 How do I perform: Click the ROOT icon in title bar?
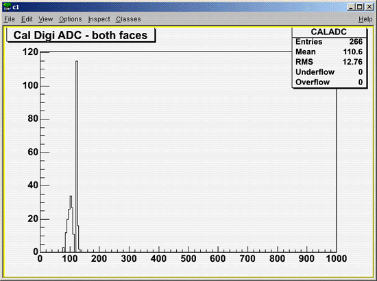(8, 7)
